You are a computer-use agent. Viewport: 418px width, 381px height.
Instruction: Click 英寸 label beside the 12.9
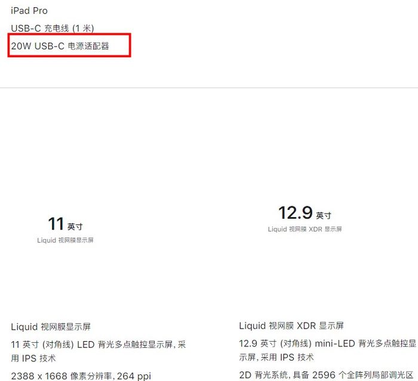[x=324, y=215]
